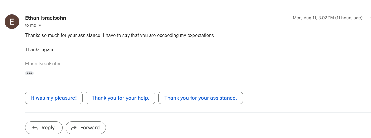Click the gray signature name Ethan Israelsohn
The height and width of the screenshot is (138, 371).
(43, 64)
